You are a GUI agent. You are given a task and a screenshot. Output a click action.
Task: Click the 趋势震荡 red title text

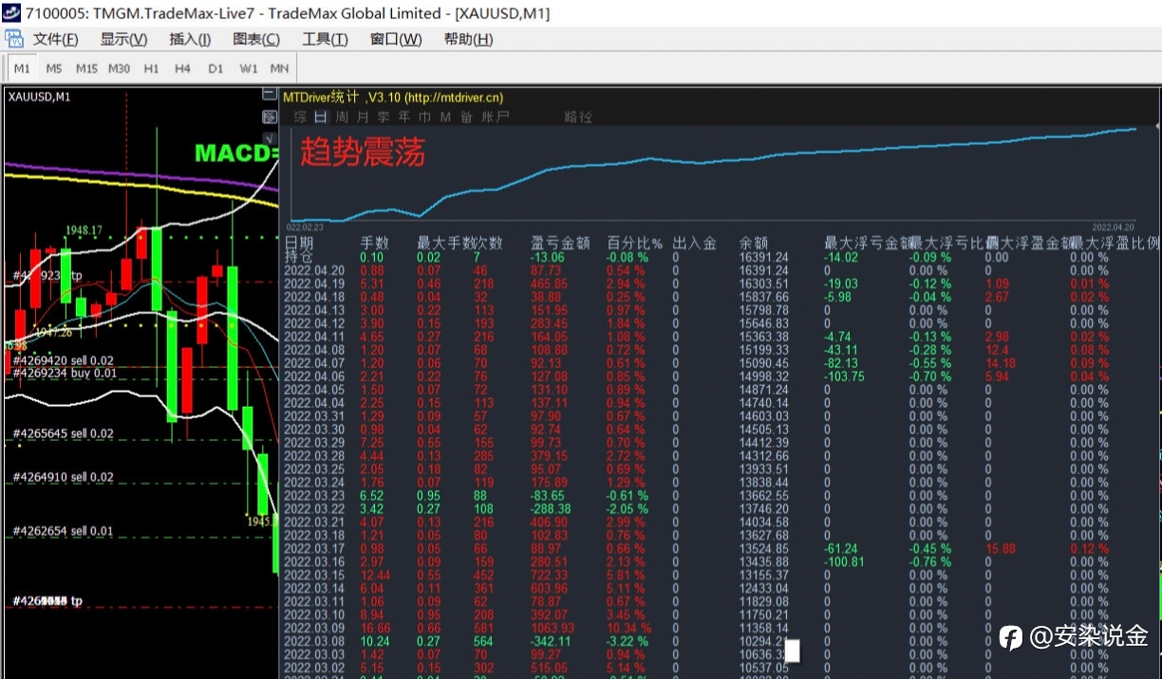pyautogui.click(x=363, y=153)
